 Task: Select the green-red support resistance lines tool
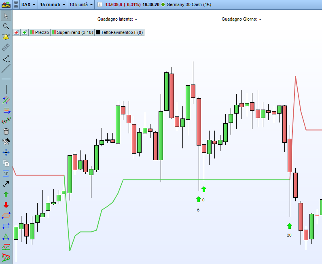pyautogui.click(x=6, y=247)
